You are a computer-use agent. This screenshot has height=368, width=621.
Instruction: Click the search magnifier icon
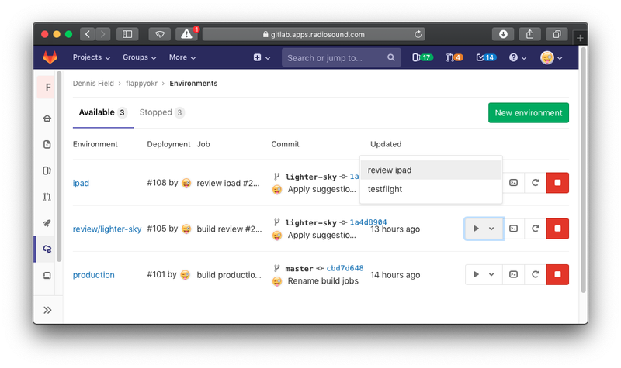coord(391,57)
